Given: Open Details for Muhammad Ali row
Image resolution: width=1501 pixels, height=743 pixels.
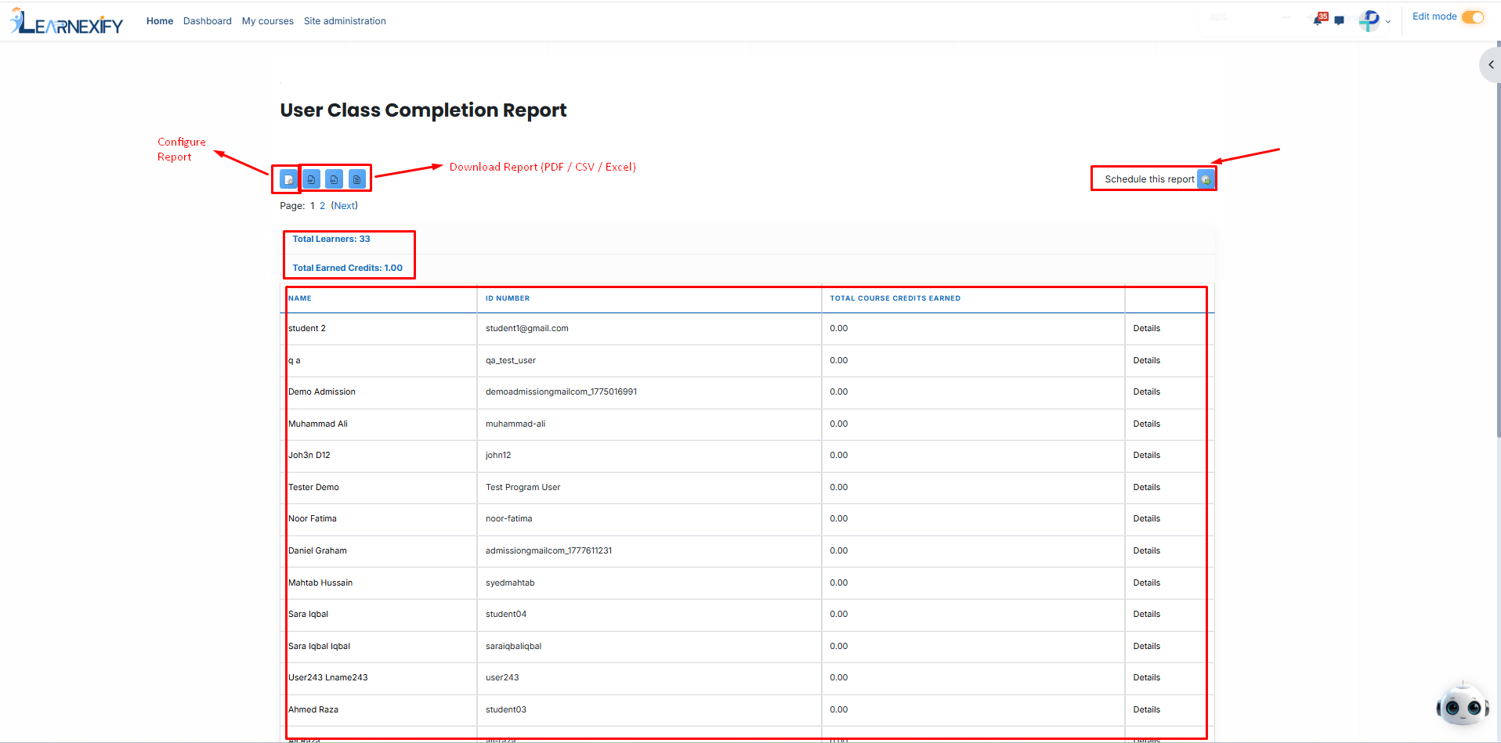Looking at the screenshot, I should pyautogui.click(x=1147, y=424).
